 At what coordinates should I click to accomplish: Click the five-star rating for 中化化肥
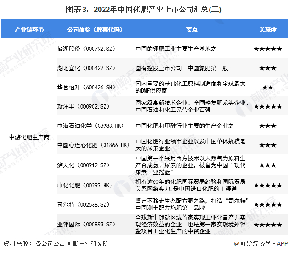tap(268, 186)
